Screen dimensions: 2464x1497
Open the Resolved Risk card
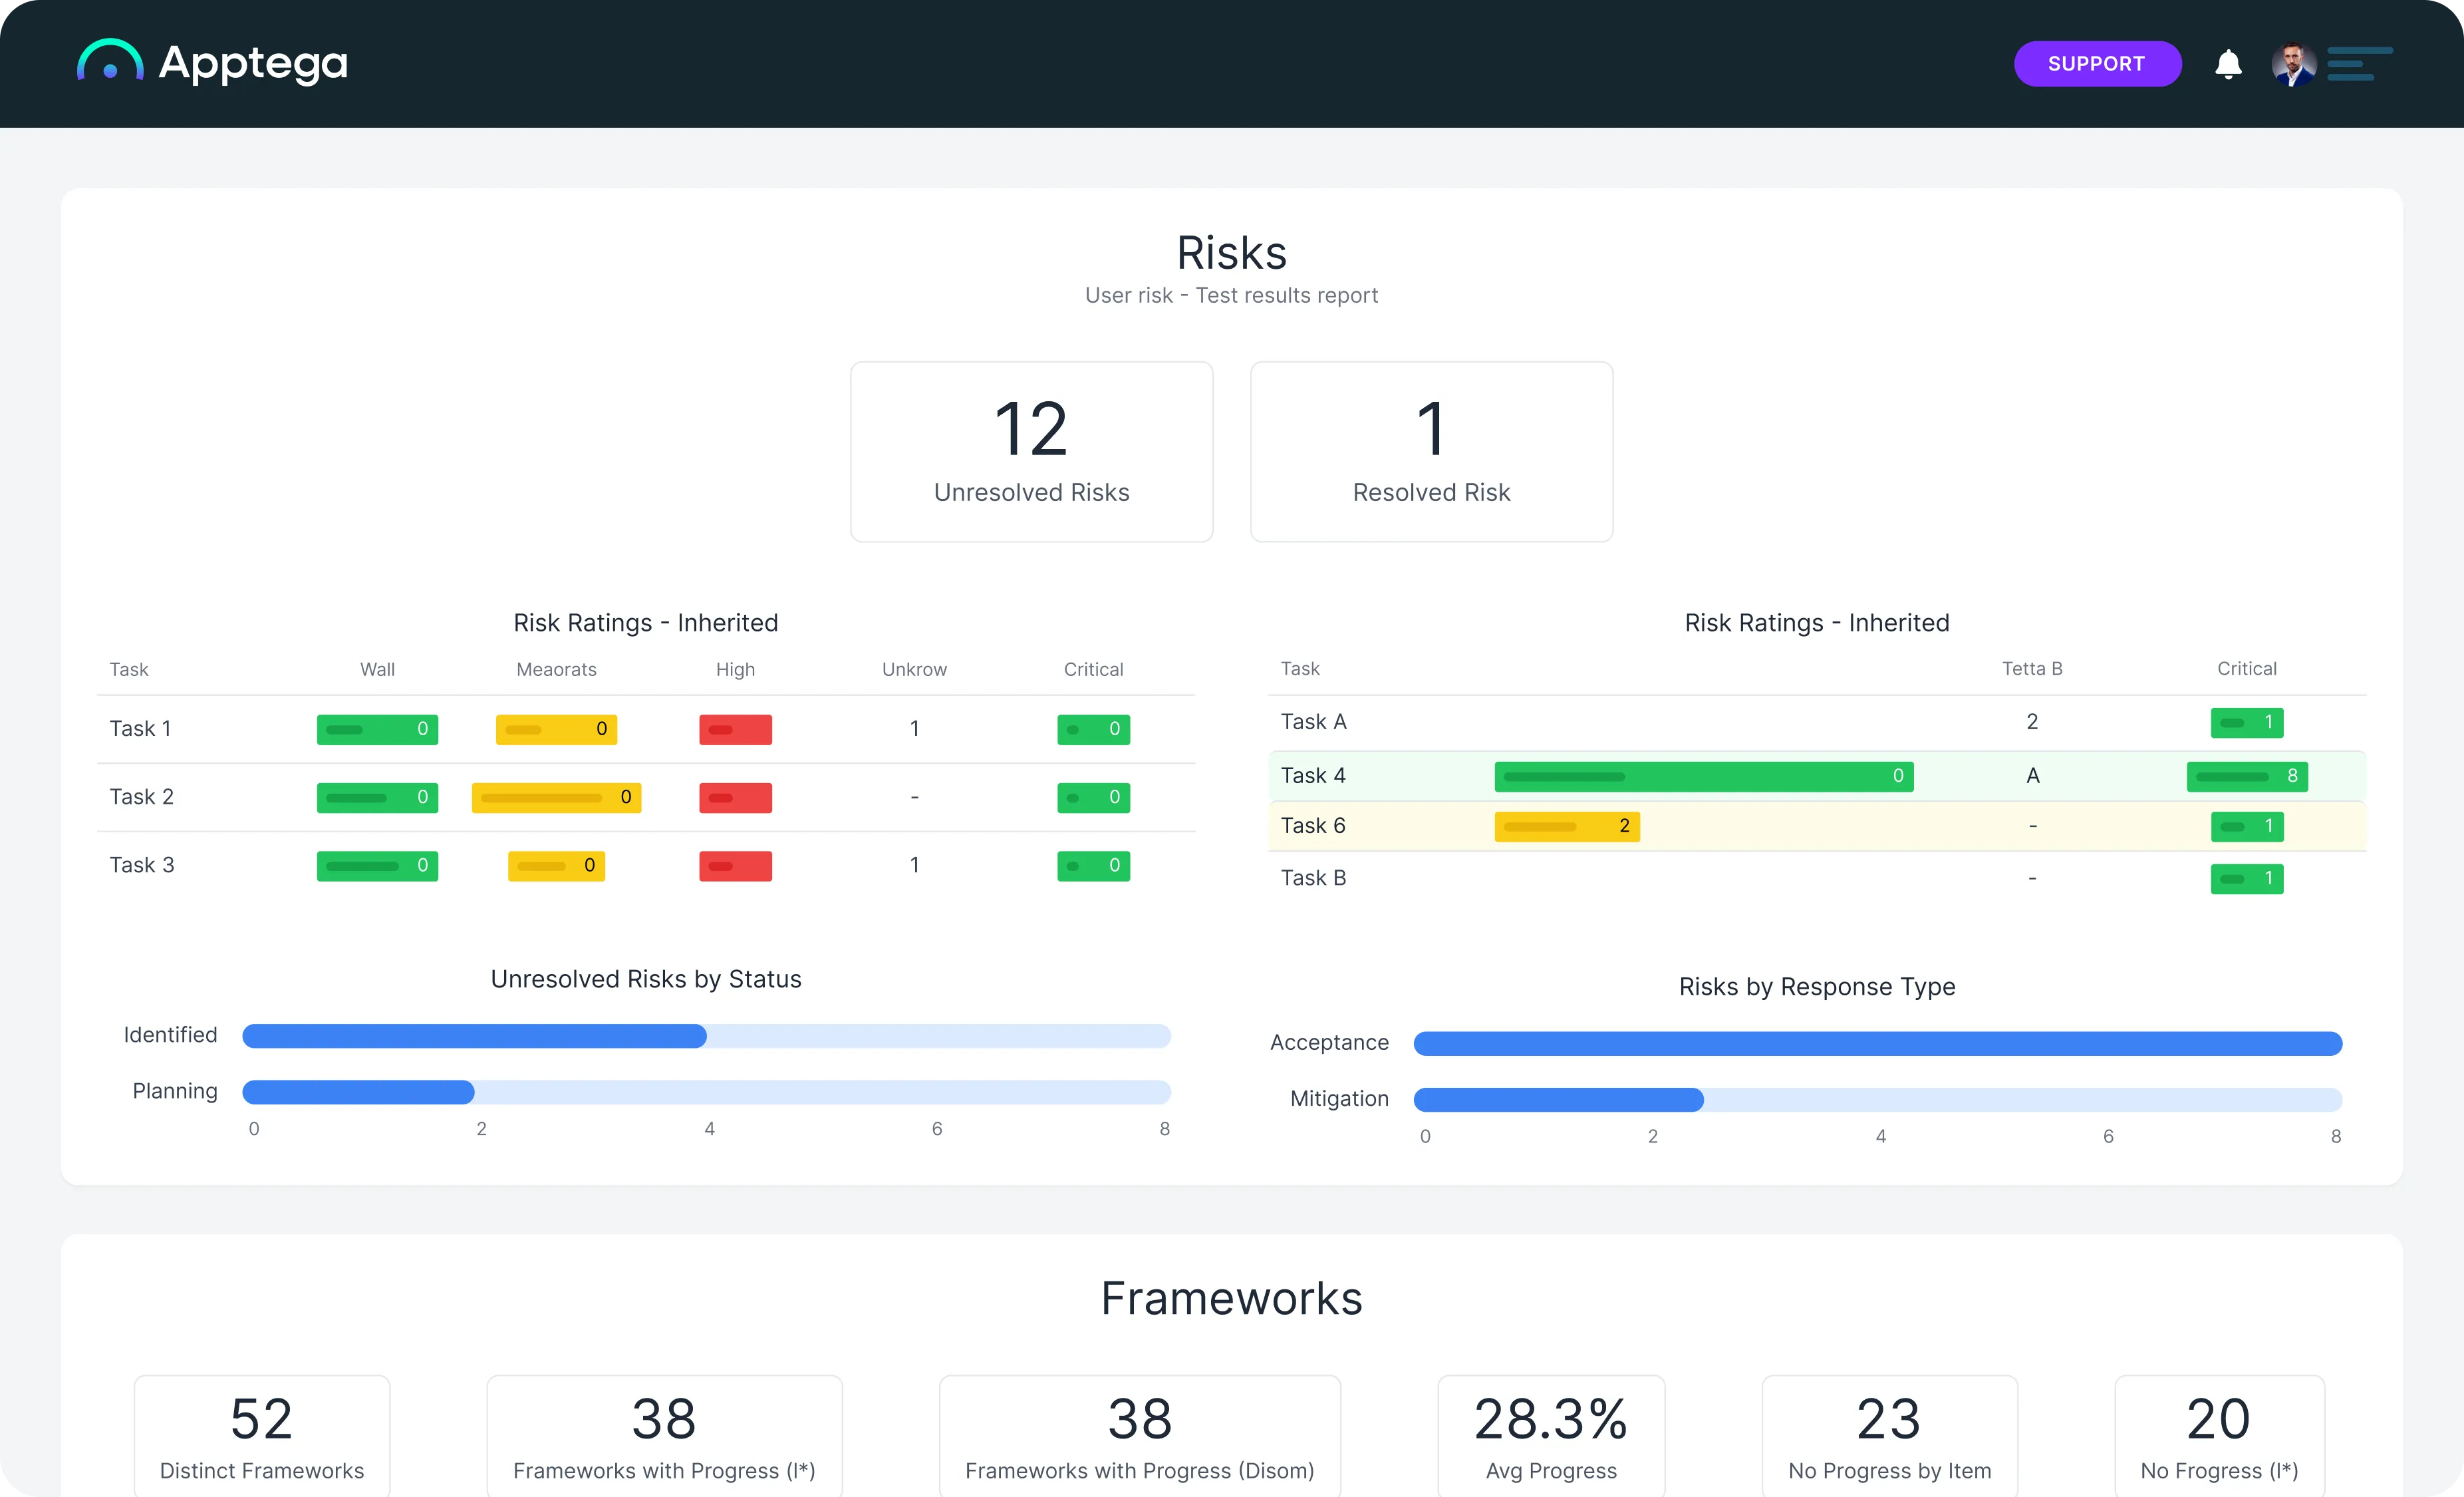point(1431,451)
